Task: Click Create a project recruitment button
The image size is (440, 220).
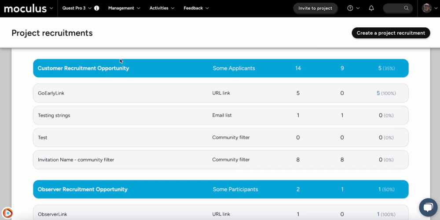Action: point(391,33)
